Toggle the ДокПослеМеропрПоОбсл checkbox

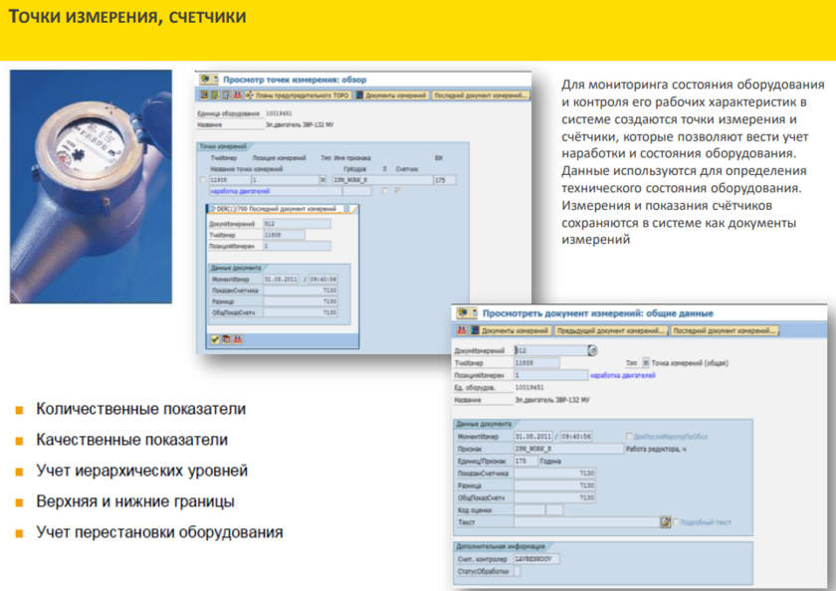pyautogui.click(x=627, y=437)
